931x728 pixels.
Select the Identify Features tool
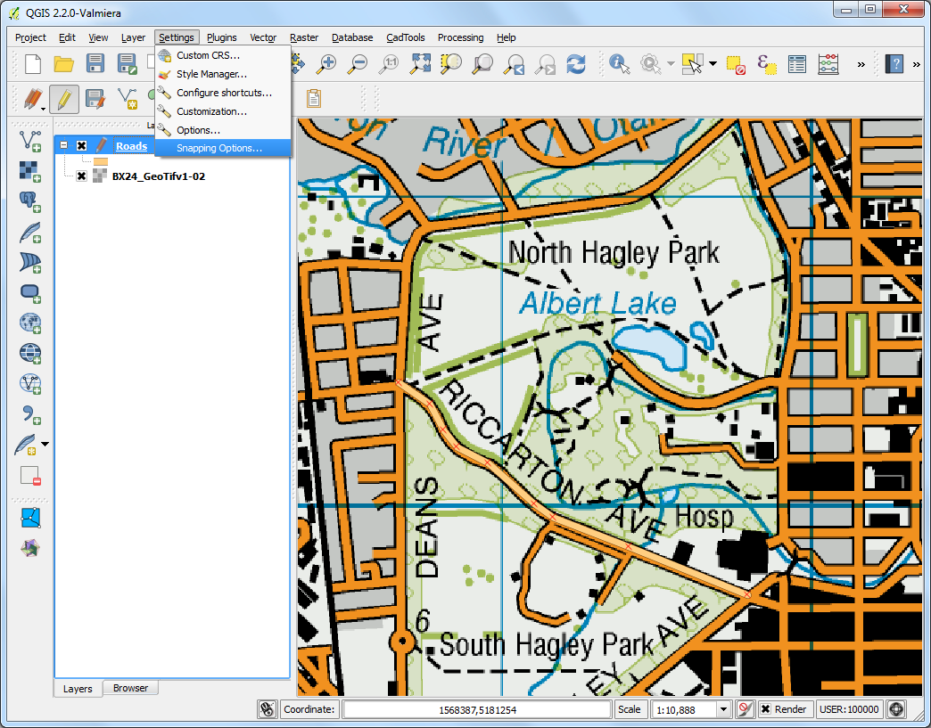619,63
